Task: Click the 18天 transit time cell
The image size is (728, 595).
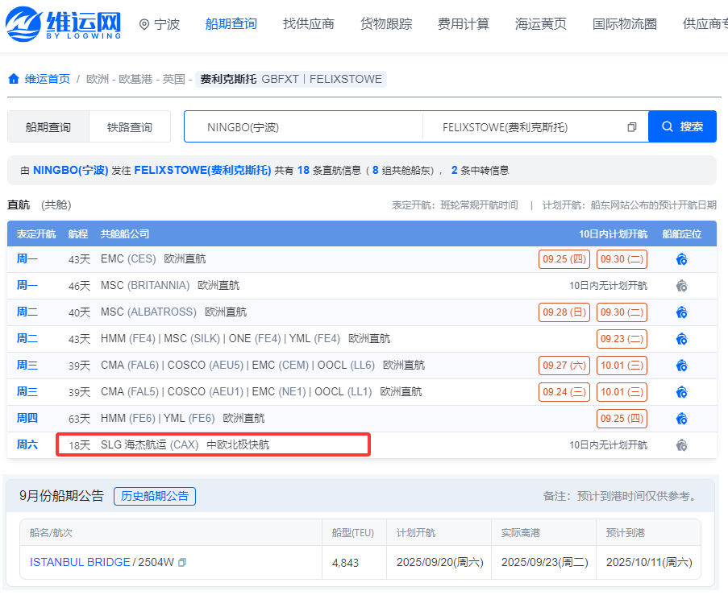Action: point(79,445)
